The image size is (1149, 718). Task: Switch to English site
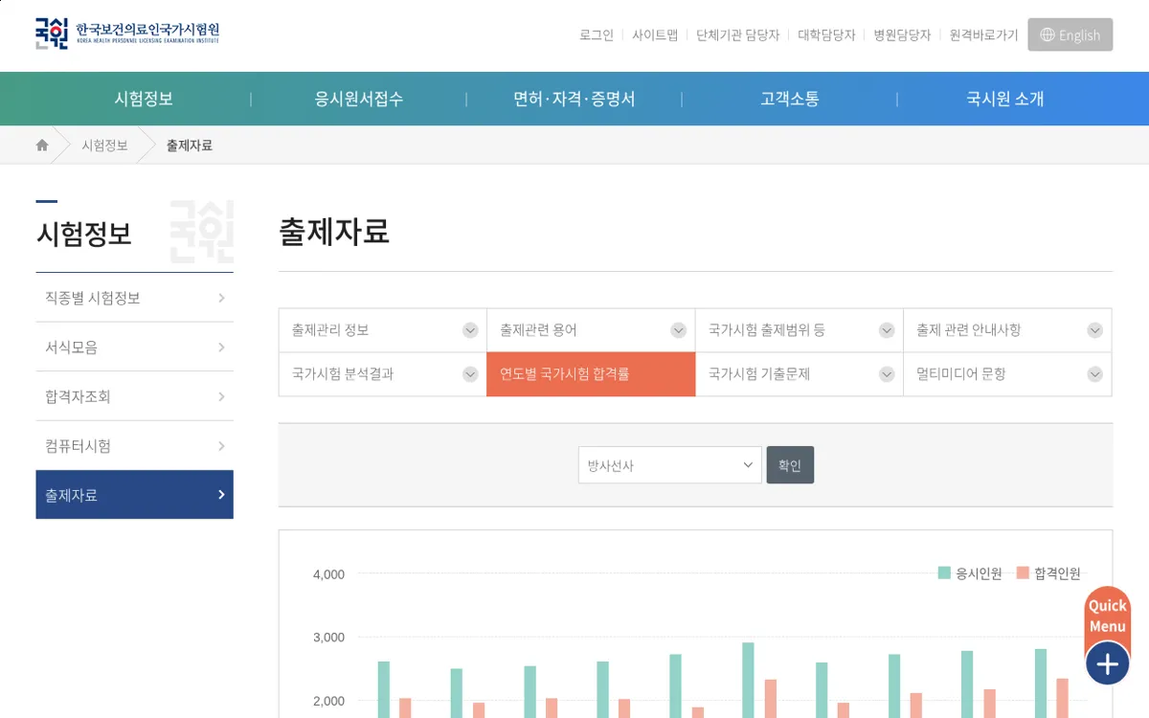(x=1070, y=34)
